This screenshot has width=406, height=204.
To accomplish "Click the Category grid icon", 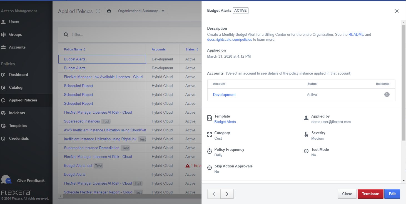I will (210, 135).
